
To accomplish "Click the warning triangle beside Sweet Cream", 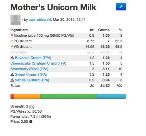I will pos(12,75).
